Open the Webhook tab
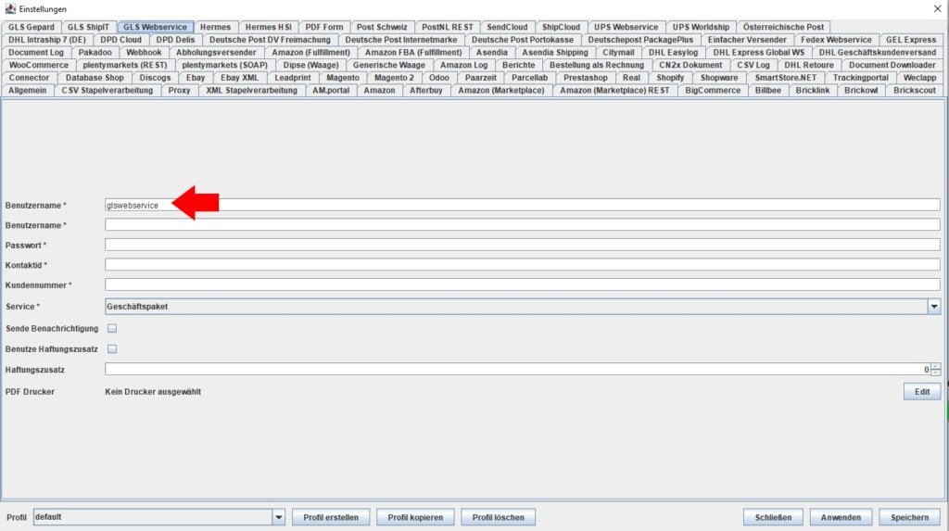Viewport: 949px width, 531px height. 144,53
